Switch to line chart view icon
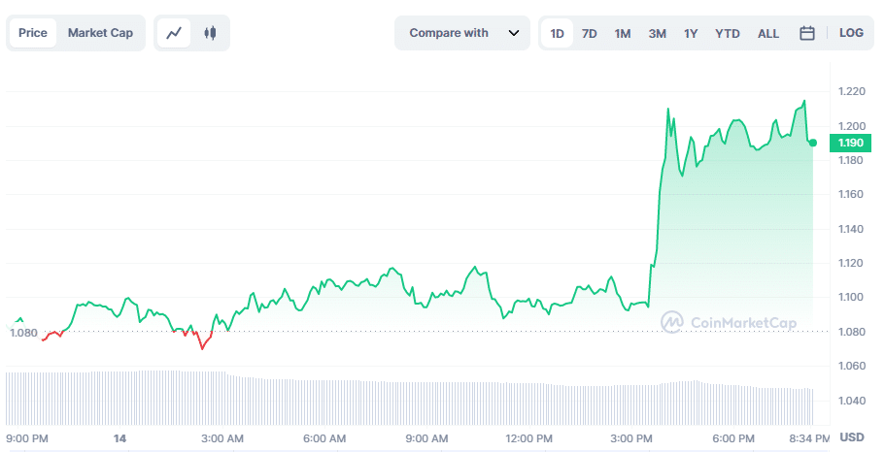This screenshot has width=885, height=452. (174, 33)
